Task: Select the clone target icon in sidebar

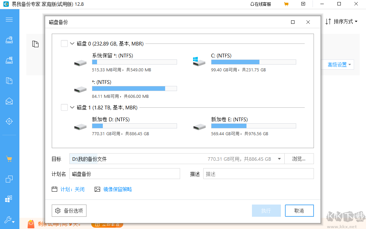Action: point(9,121)
